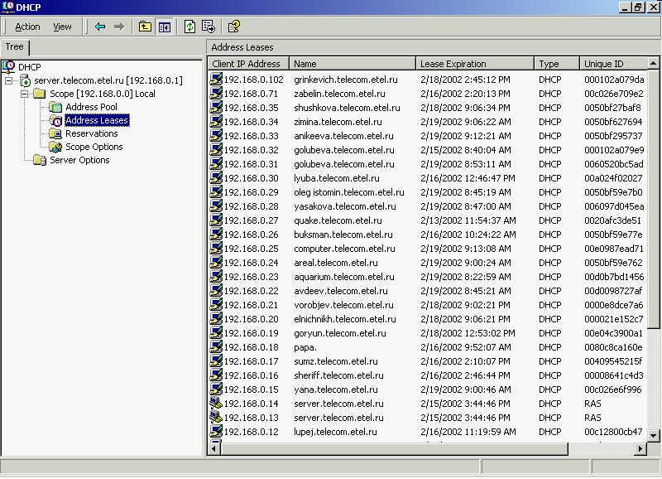Sort by Lease Expiration column header
This screenshot has height=479, width=662.
[475, 64]
